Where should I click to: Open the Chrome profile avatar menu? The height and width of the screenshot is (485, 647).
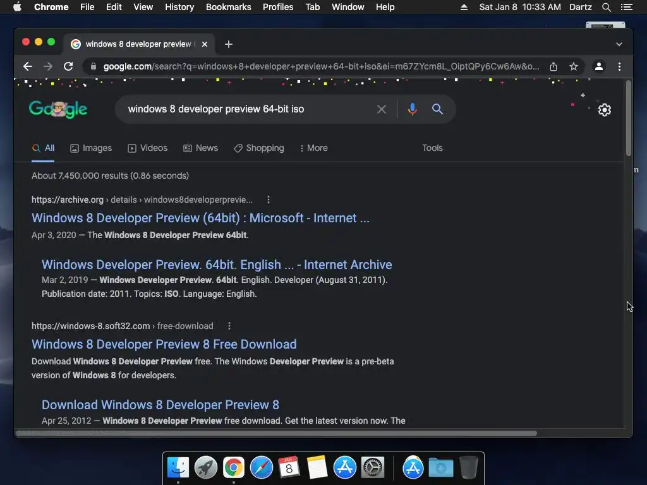(x=599, y=66)
